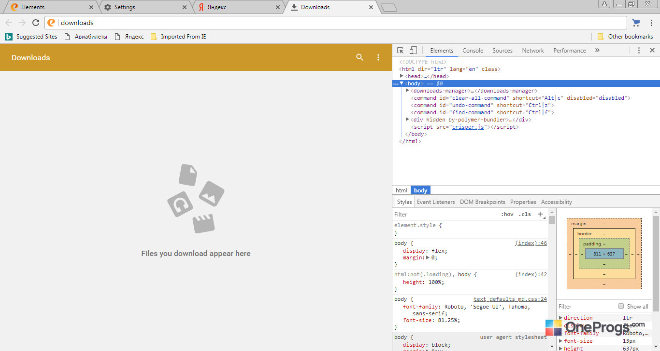Open Other bookmarks folder
Image resolution: width=660 pixels, height=351 pixels.
tap(625, 37)
